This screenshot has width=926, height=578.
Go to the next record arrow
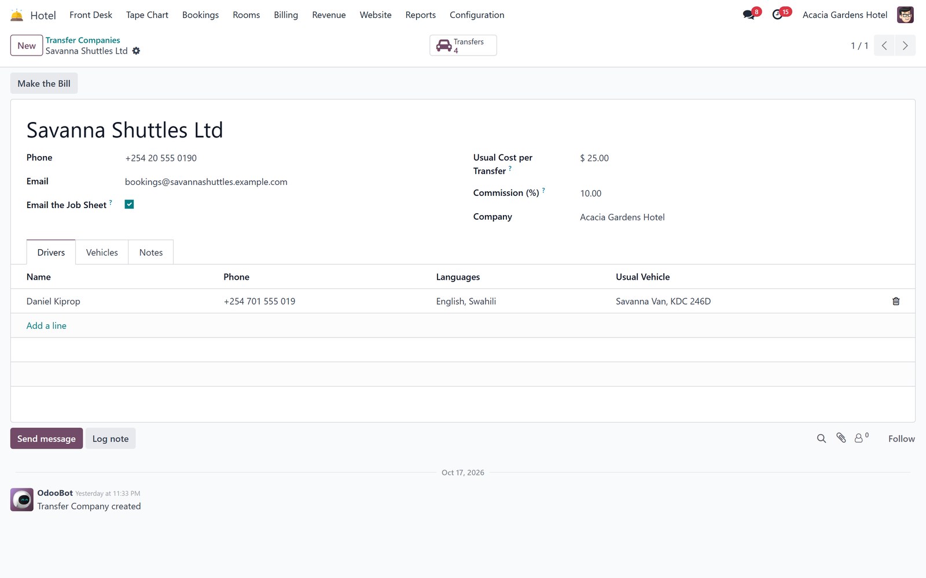[x=905, y=46]
